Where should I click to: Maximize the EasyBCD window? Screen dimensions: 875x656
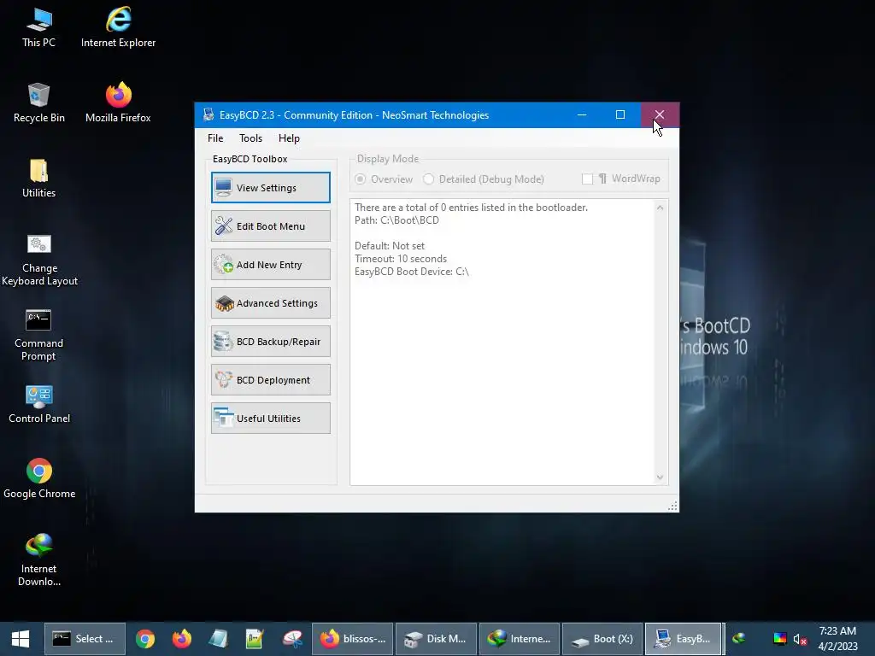pyautogui.click(x=620, y=115)
